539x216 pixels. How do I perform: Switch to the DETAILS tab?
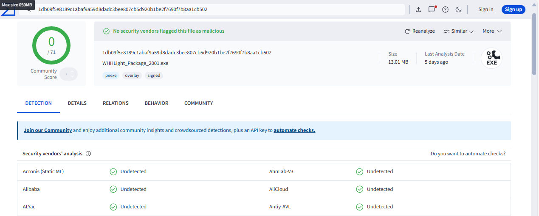(x=77, y=103)
